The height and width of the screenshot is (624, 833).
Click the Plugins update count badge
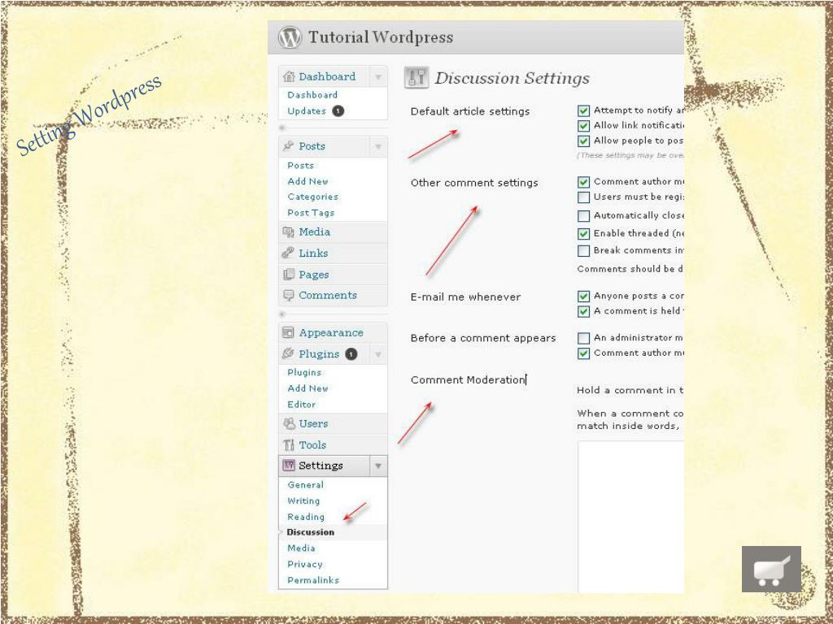[x=351, y=354]
